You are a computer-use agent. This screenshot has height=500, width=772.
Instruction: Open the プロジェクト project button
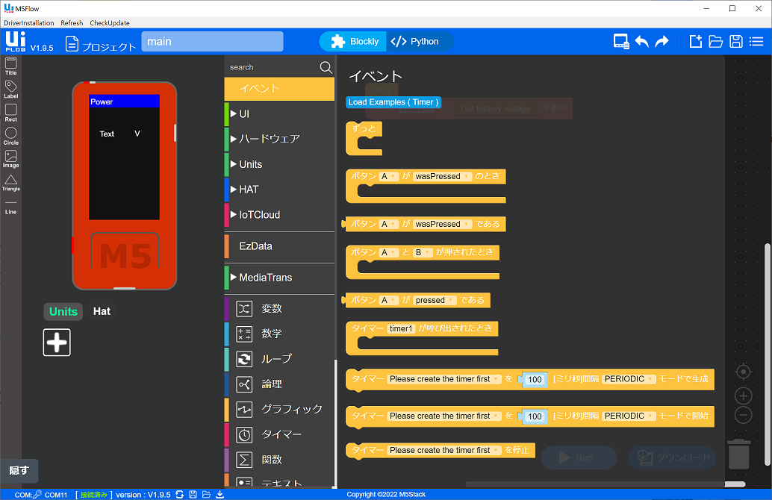pyautogui.click(x=101, y=43)
